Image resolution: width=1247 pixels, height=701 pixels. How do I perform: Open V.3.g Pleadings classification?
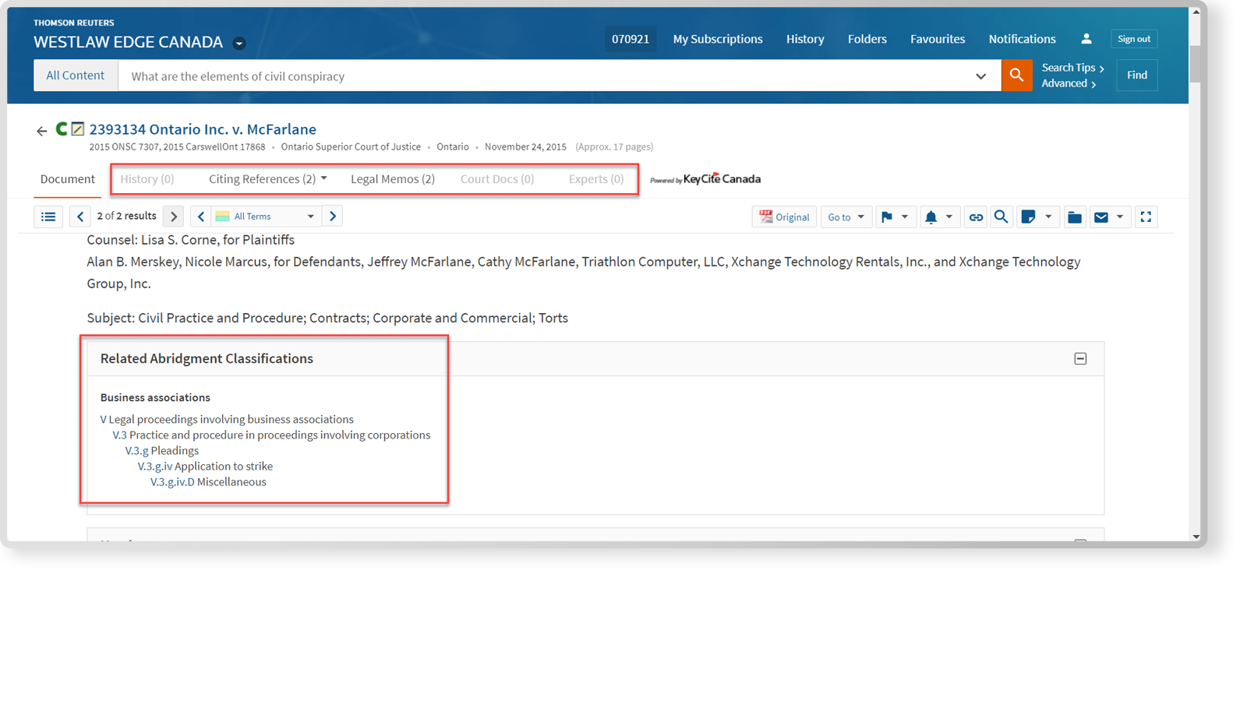pyautogui.click(x=162, y=450)
